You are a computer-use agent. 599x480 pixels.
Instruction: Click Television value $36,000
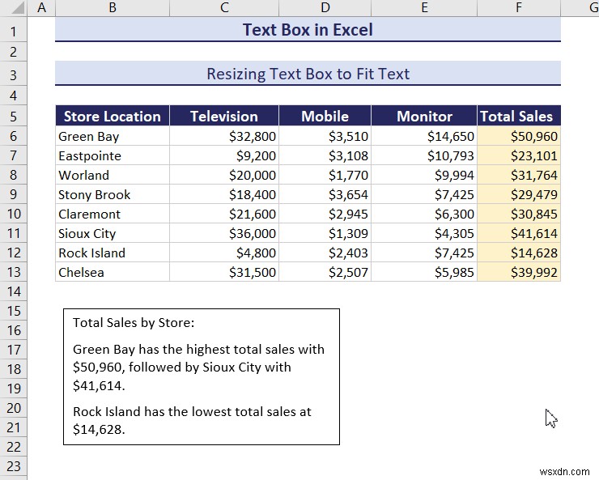click(224, 233)
